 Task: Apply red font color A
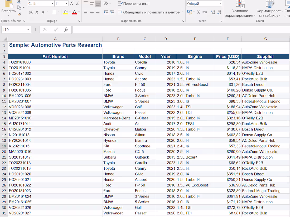click(75, 12)
